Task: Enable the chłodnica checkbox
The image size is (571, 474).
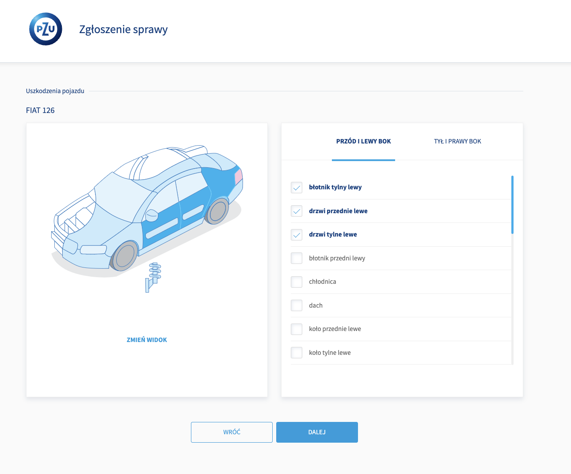Action: tap(297, 282)
